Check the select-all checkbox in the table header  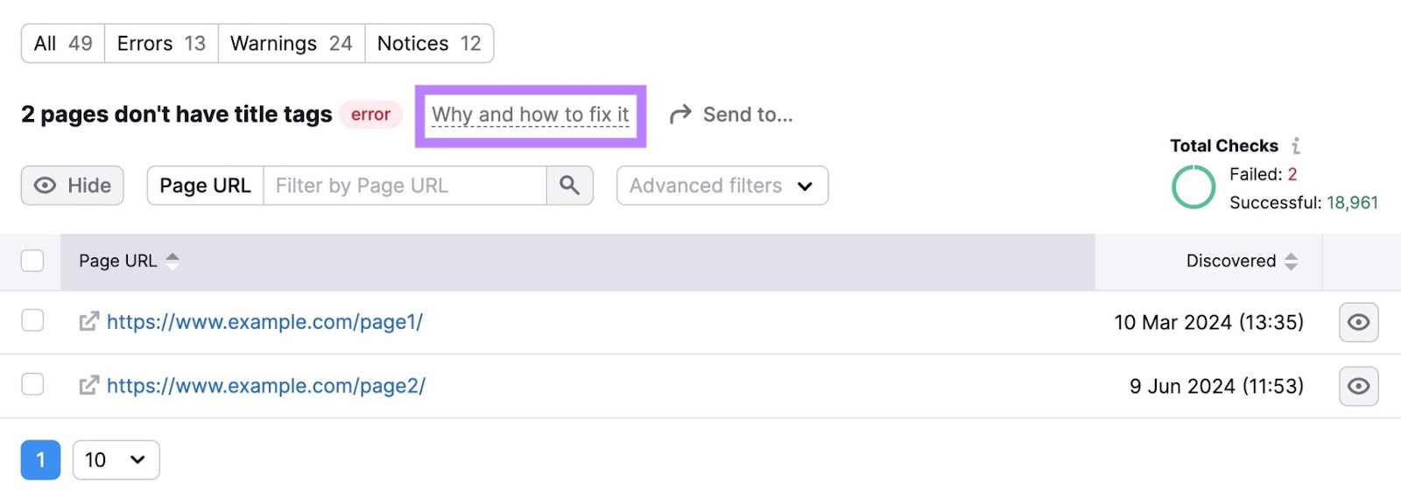click(x=32, y=260)
